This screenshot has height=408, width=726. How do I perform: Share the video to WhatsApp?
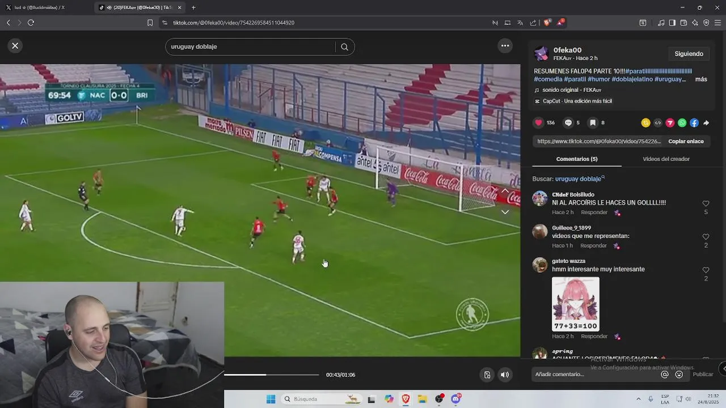click(682, 123)
